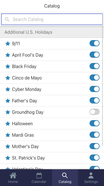Open Settings person icon
This screenshot has width=104, height=186.
[x=91, y=175]
